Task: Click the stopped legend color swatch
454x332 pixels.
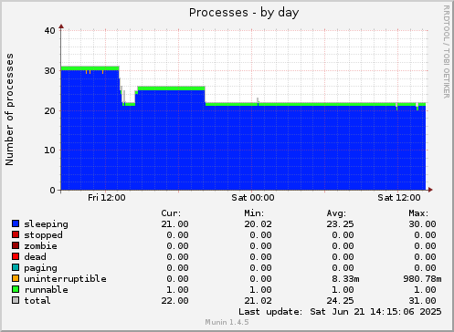Action: tap(16, 234)
